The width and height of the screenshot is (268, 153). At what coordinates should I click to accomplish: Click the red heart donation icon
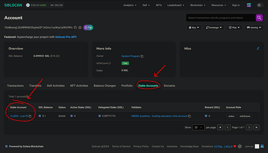(x=235, y=146)
